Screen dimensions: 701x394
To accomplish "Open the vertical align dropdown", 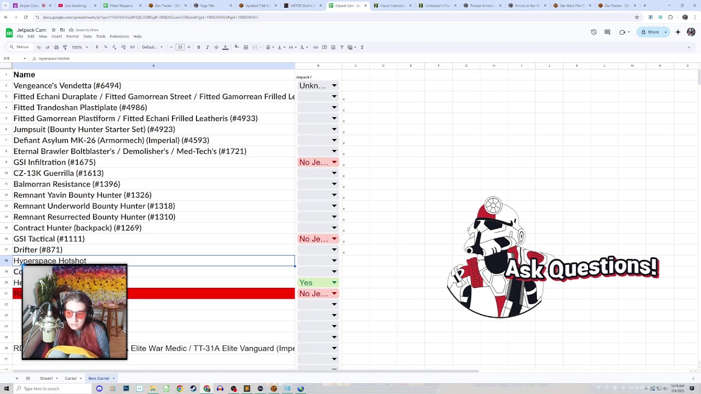I will pyautogui.click(x=281, y=47).
